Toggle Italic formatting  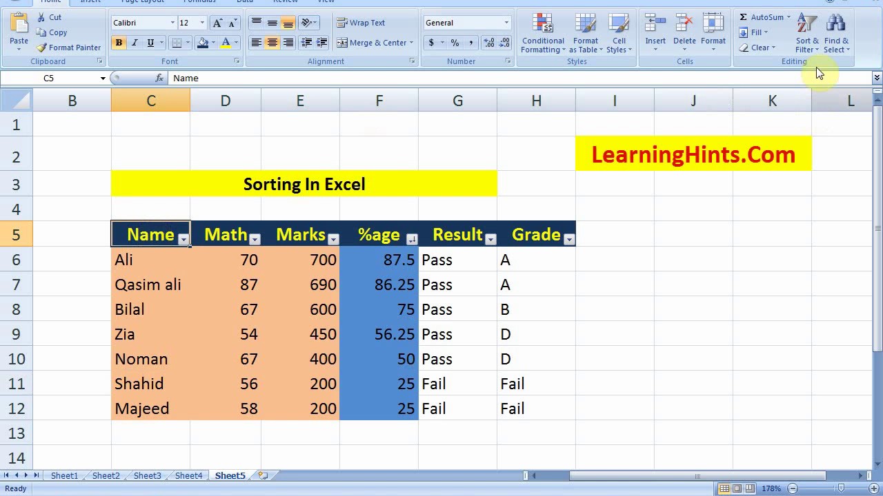click(135, 43)
